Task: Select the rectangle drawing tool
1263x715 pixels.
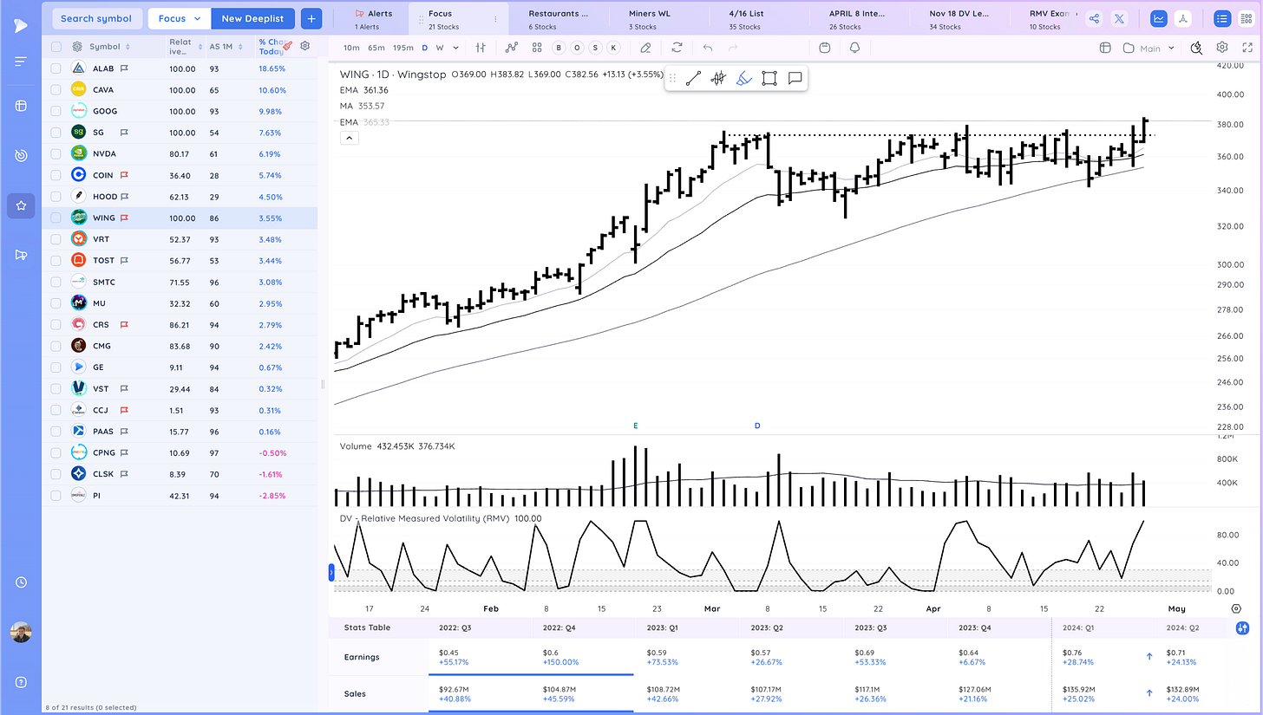Action: 769,79
